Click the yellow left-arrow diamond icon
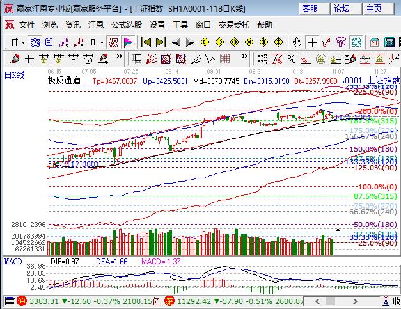This screenshot has height=309, width=401. (x=205, y=42)
